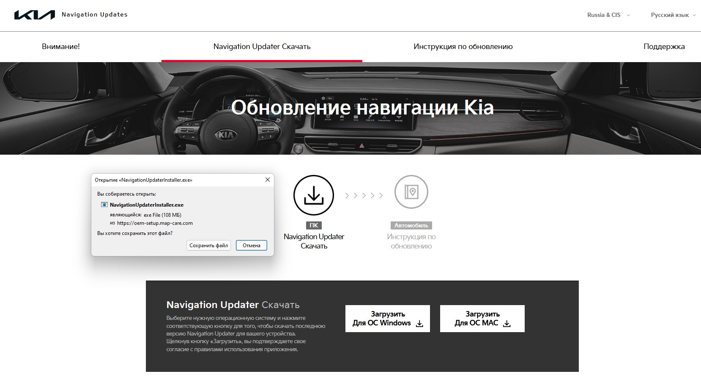The height and width of the screenshot is (382, 701).
Task: Go to the Внимание! tab
Action: tap(61, 46)
